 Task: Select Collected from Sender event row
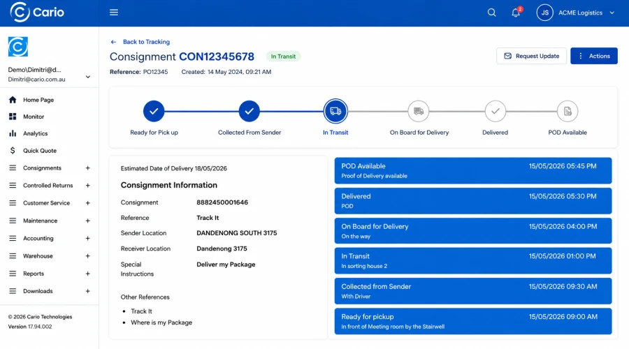(x=473, y=291)
